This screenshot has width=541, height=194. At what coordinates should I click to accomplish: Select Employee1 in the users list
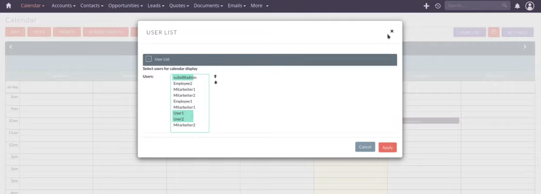pyautogui.click(x=183, y=101)
